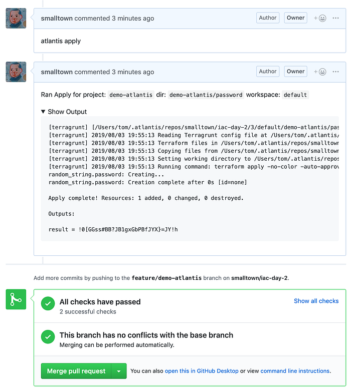Open this in GitHub Desktop link
This screenshot has width=351, height=392.
pyautogui.click(x=202, y=371)
